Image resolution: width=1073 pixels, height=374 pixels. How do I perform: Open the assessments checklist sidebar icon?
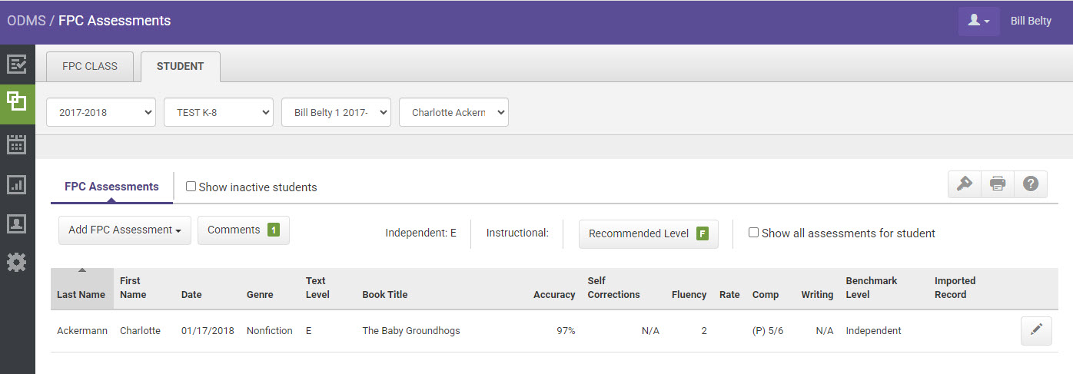(x=17, y=64)
